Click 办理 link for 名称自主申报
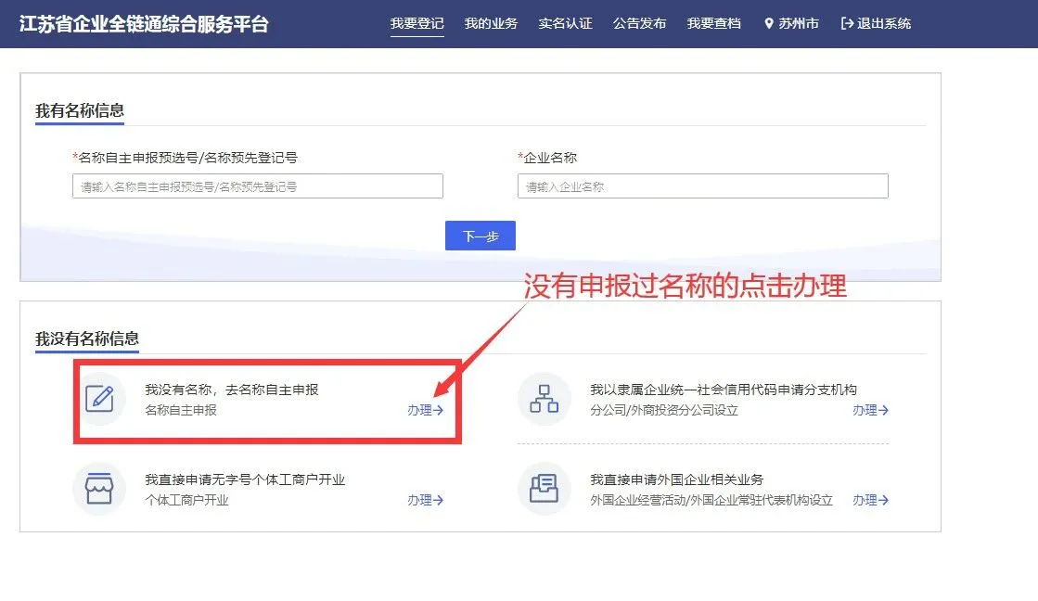The image size is (1038, 601). [425, 410]
